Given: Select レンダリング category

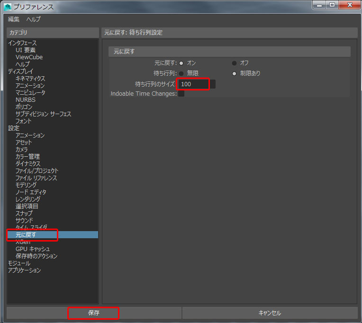Looking at the screenshot, I should coord(28,199).
